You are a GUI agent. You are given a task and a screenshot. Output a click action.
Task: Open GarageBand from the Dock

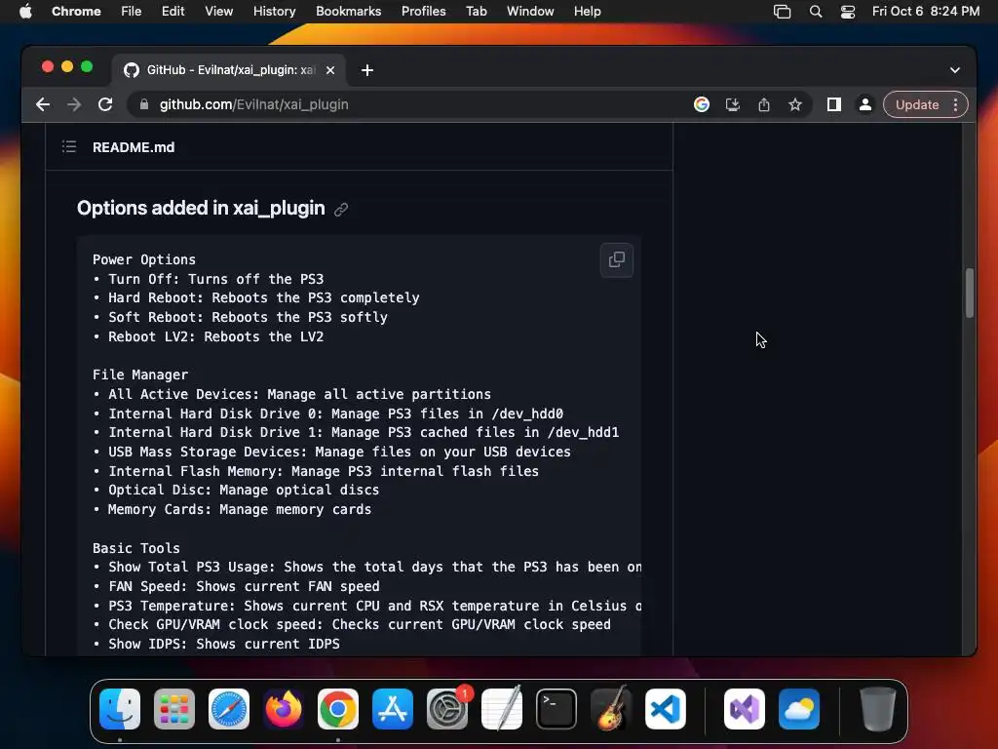click(x=611, y=709)
